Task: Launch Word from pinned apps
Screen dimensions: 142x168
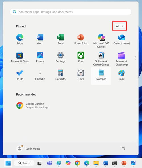Action: click(x=40, y=39)
